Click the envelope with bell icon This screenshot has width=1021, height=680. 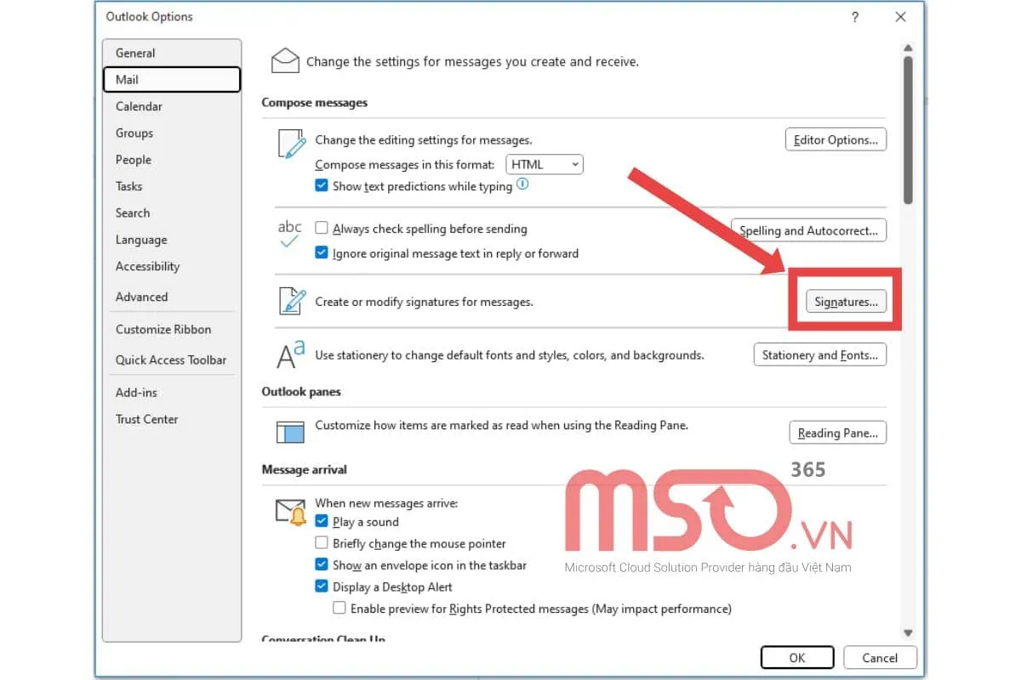tap(291, 512)
